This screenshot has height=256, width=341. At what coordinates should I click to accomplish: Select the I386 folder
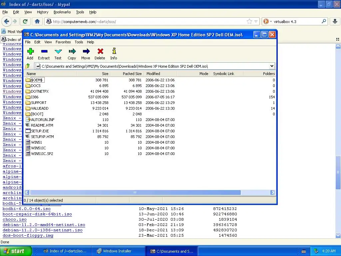[35, 97]
